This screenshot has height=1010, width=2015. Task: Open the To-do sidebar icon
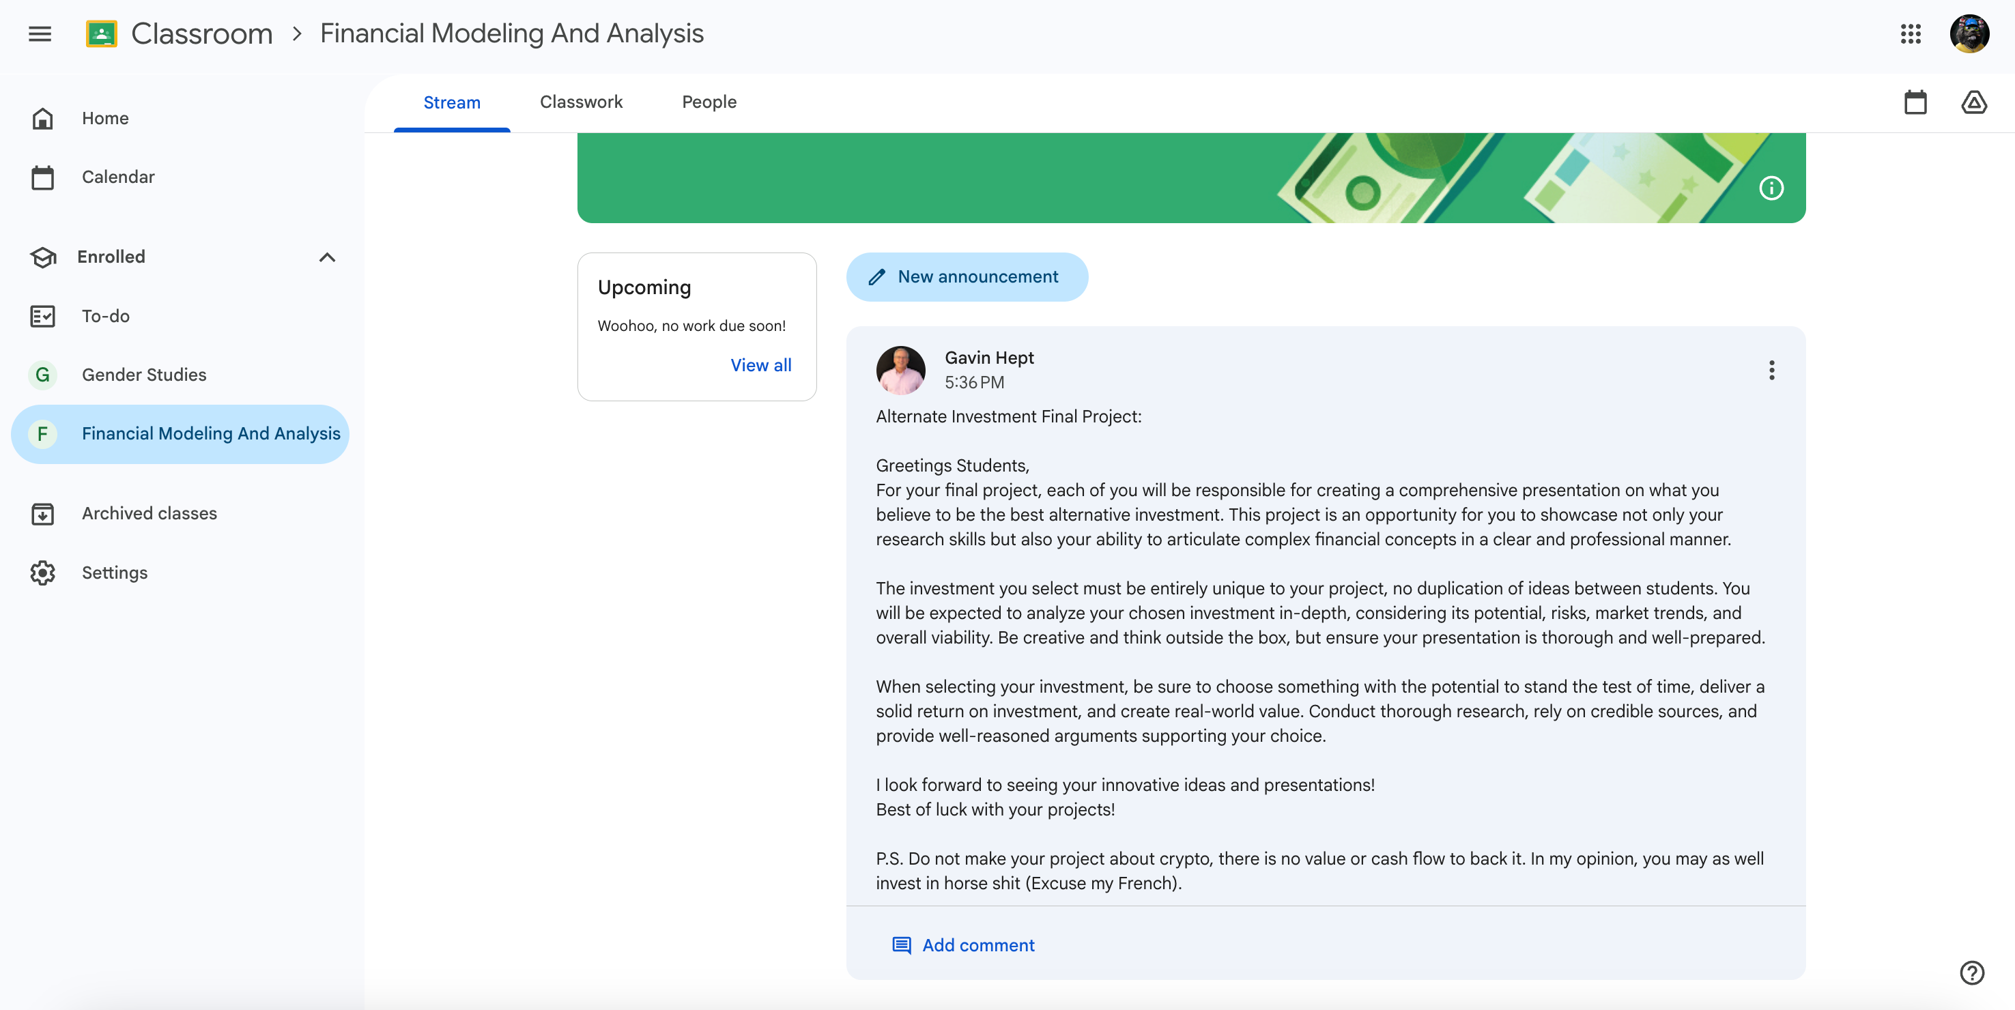[43, 316]
